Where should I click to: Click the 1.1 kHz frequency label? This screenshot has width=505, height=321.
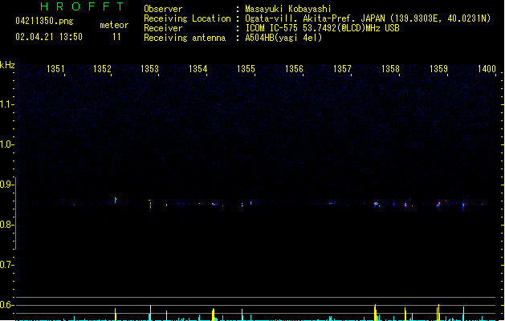point(6,104)
